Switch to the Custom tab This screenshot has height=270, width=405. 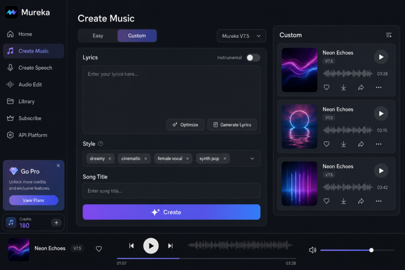[137, 36]
